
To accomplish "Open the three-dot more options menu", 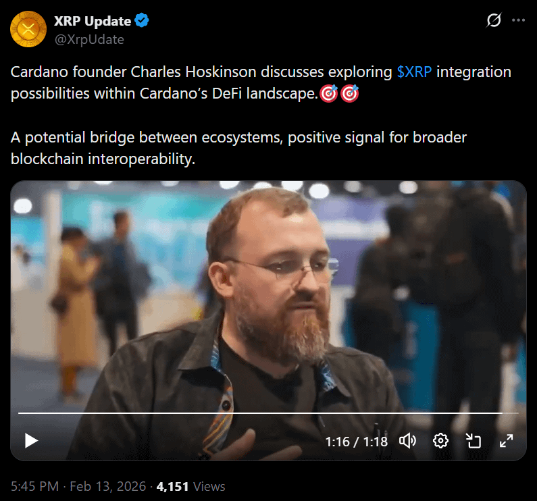I will [x=518, y=20].
